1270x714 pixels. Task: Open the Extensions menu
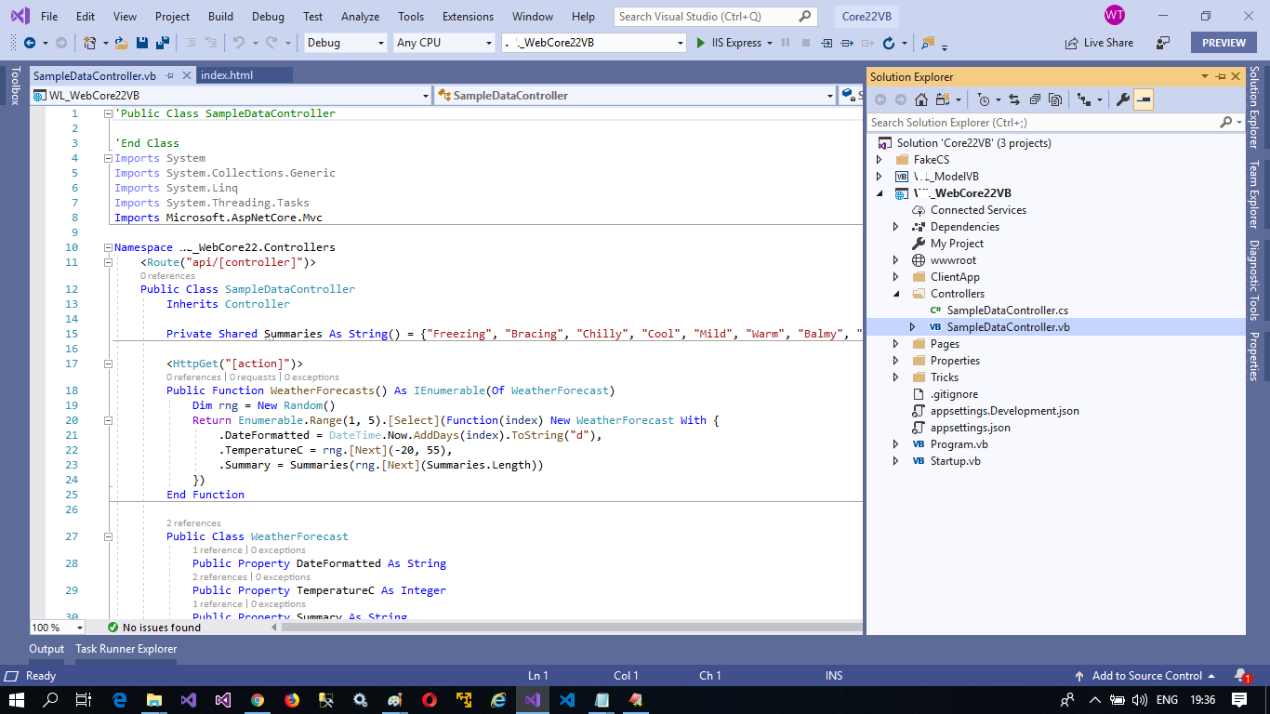pos(468,17)
